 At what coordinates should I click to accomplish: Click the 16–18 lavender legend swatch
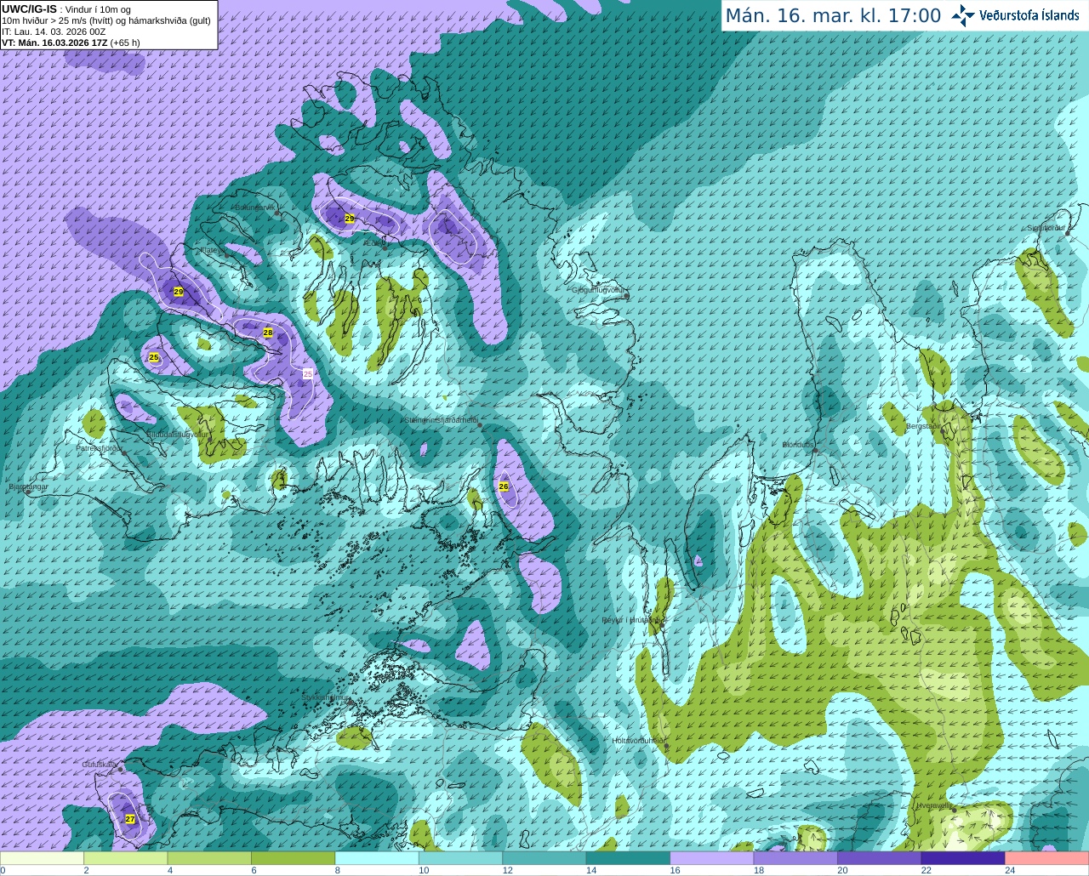tap(712, 858)
